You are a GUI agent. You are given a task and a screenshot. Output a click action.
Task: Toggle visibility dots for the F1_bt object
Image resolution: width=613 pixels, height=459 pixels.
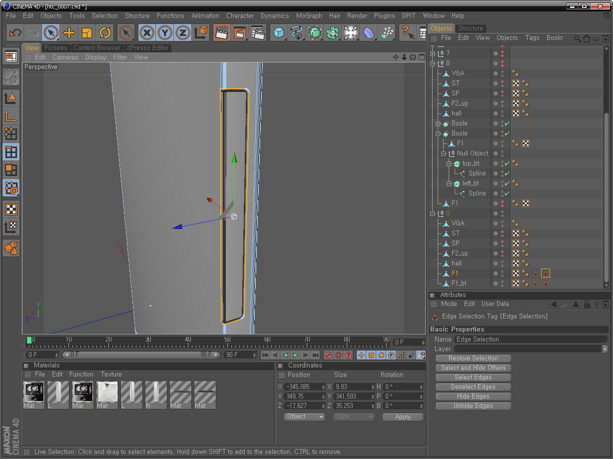[x=502, y=283]
